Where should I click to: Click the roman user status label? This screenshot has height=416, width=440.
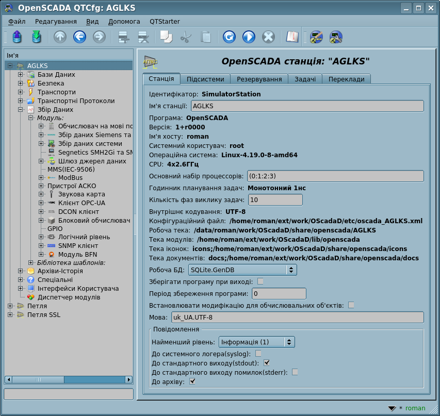tap(415, 408)
